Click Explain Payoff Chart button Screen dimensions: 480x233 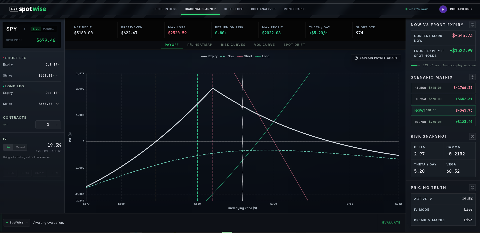(x=376, y=58)
